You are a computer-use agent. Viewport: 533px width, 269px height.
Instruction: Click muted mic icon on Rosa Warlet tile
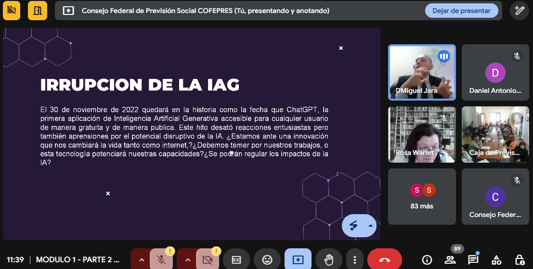pyautogui.click(x=443, y=118)
